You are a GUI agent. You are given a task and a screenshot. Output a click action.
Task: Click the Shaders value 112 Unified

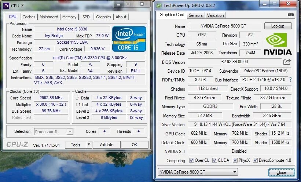click(x=208, y=88)
